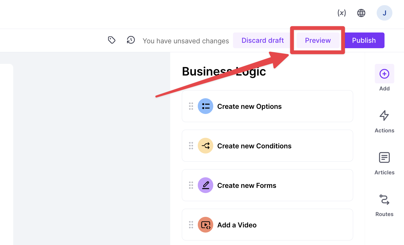Image resolution: width=404 pixels, height=245 pixels.
Task: Click the Publish button
Action: click(364, 40)
